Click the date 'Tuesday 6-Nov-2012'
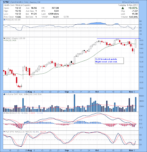 click(x=128, y=5)
